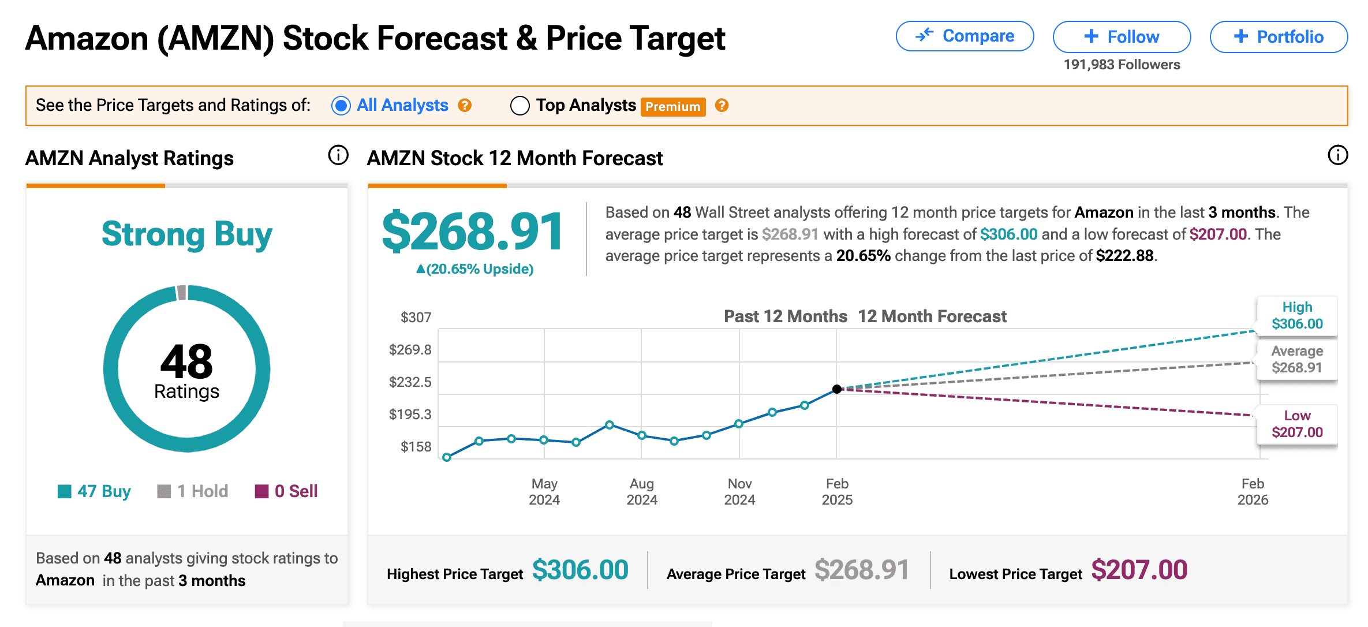The width and height of the screenshot is (1368, 627).
Task: Click the compare arrows icon
Action: [x=925, y=35]
